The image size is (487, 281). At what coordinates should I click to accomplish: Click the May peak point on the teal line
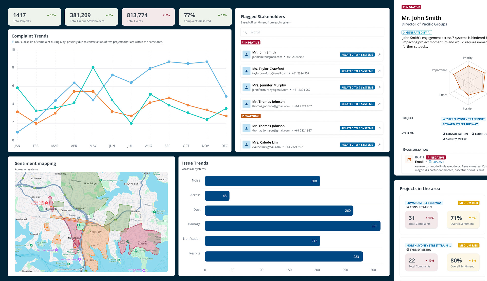[x=93, y=67]
